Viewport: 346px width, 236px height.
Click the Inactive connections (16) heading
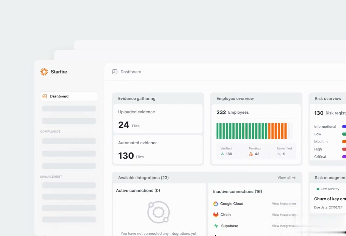coord(237,191)
